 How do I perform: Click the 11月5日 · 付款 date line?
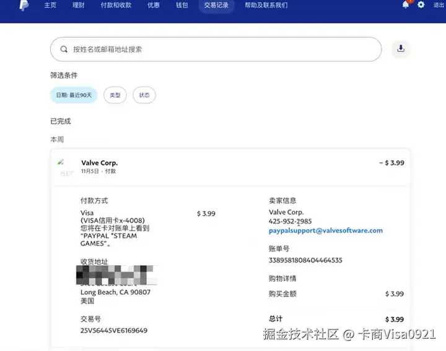98,171
